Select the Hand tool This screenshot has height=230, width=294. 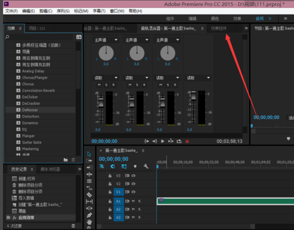coord(89,222)
